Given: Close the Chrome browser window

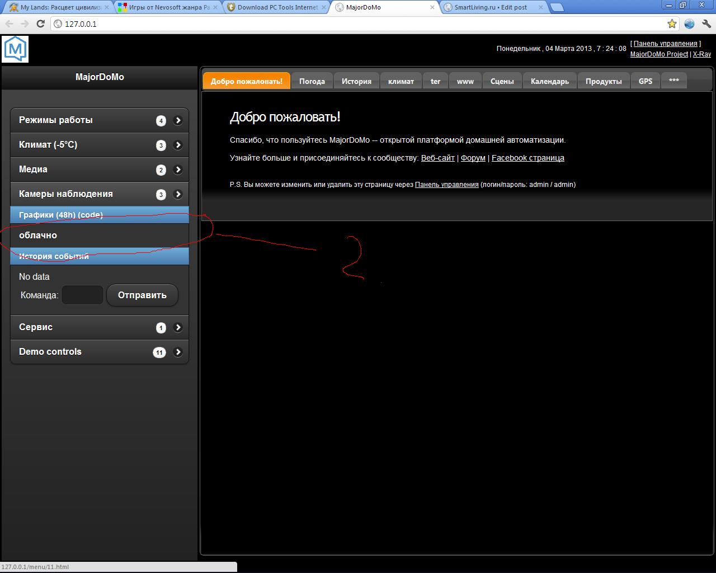Looking at the screenshot, I should 701,4.
